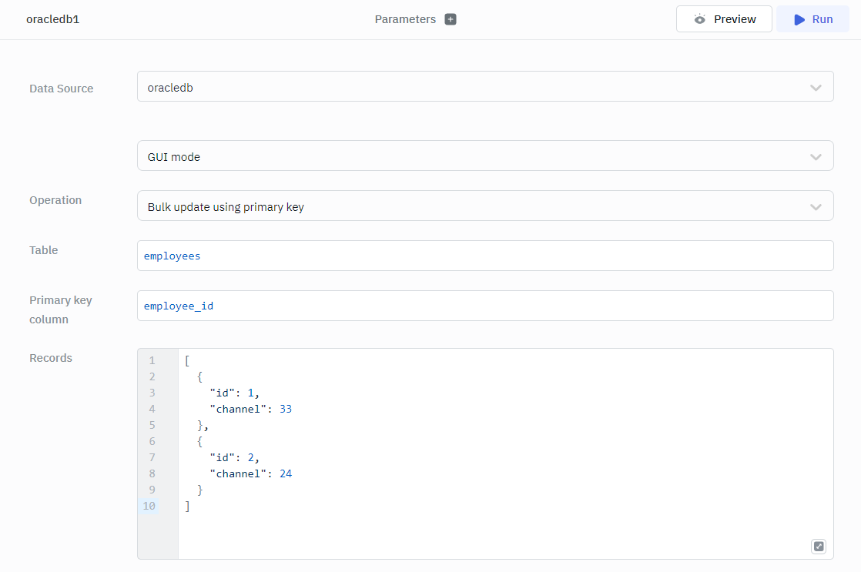861x572 pixels.
Task: Place cursor on value 33 in Records
Action: click(x=286, y=409)
